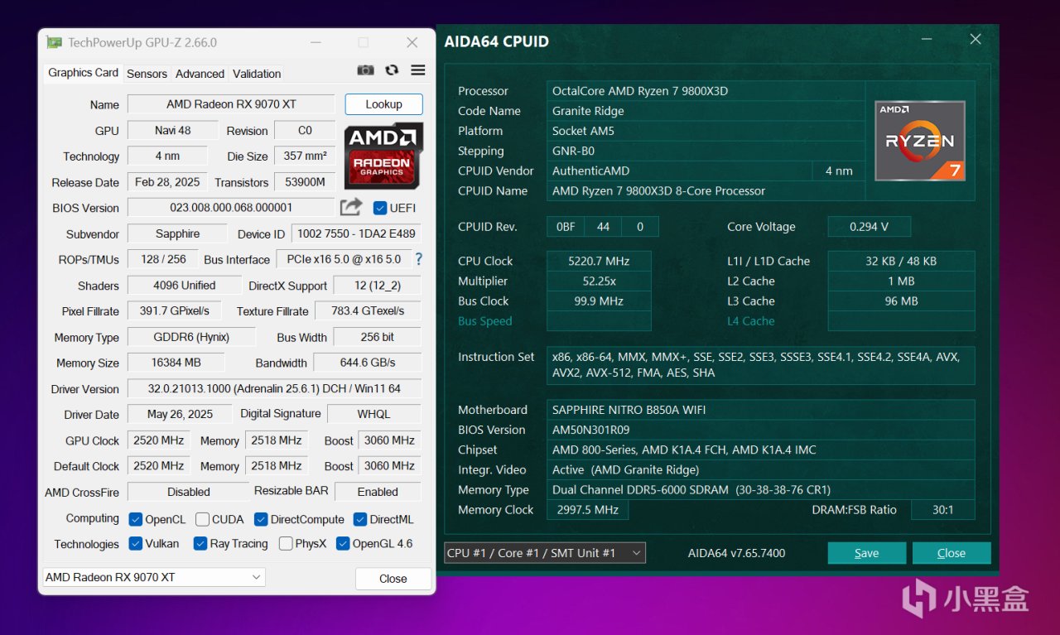The width and height of the screenshot is (1060, 635).
Task: Click the Bus Clock value 99.9 MHz
Action: point(599,301)
